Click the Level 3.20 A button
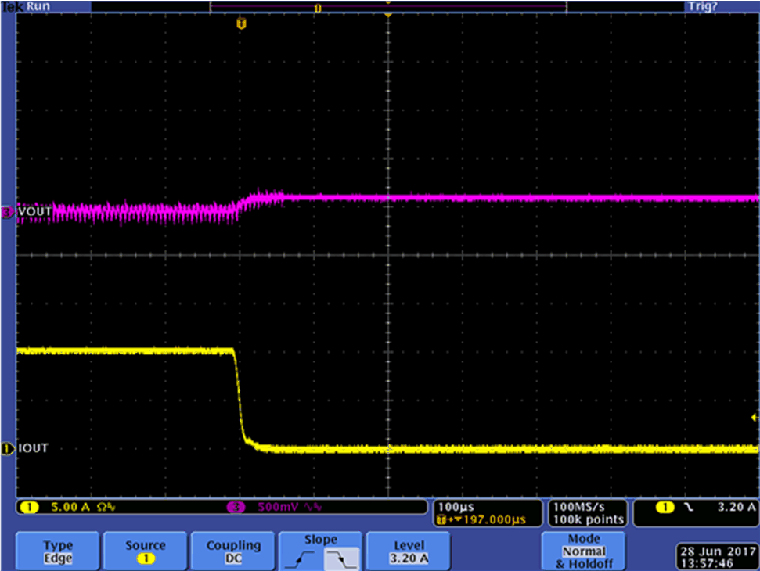 pos(409,551)
